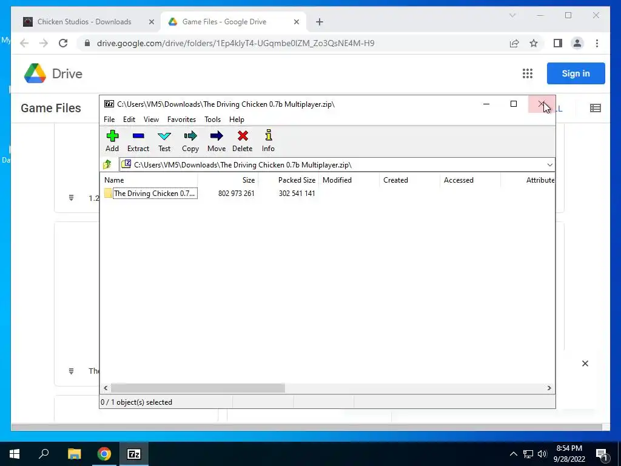Close the Game Files Google Drive tab

tap(296, 22)
